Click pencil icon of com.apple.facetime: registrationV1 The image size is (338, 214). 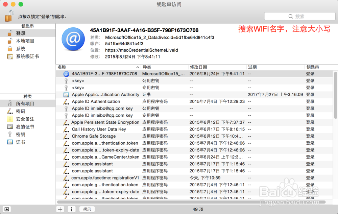pyautogui.click(x=66, y=178)
